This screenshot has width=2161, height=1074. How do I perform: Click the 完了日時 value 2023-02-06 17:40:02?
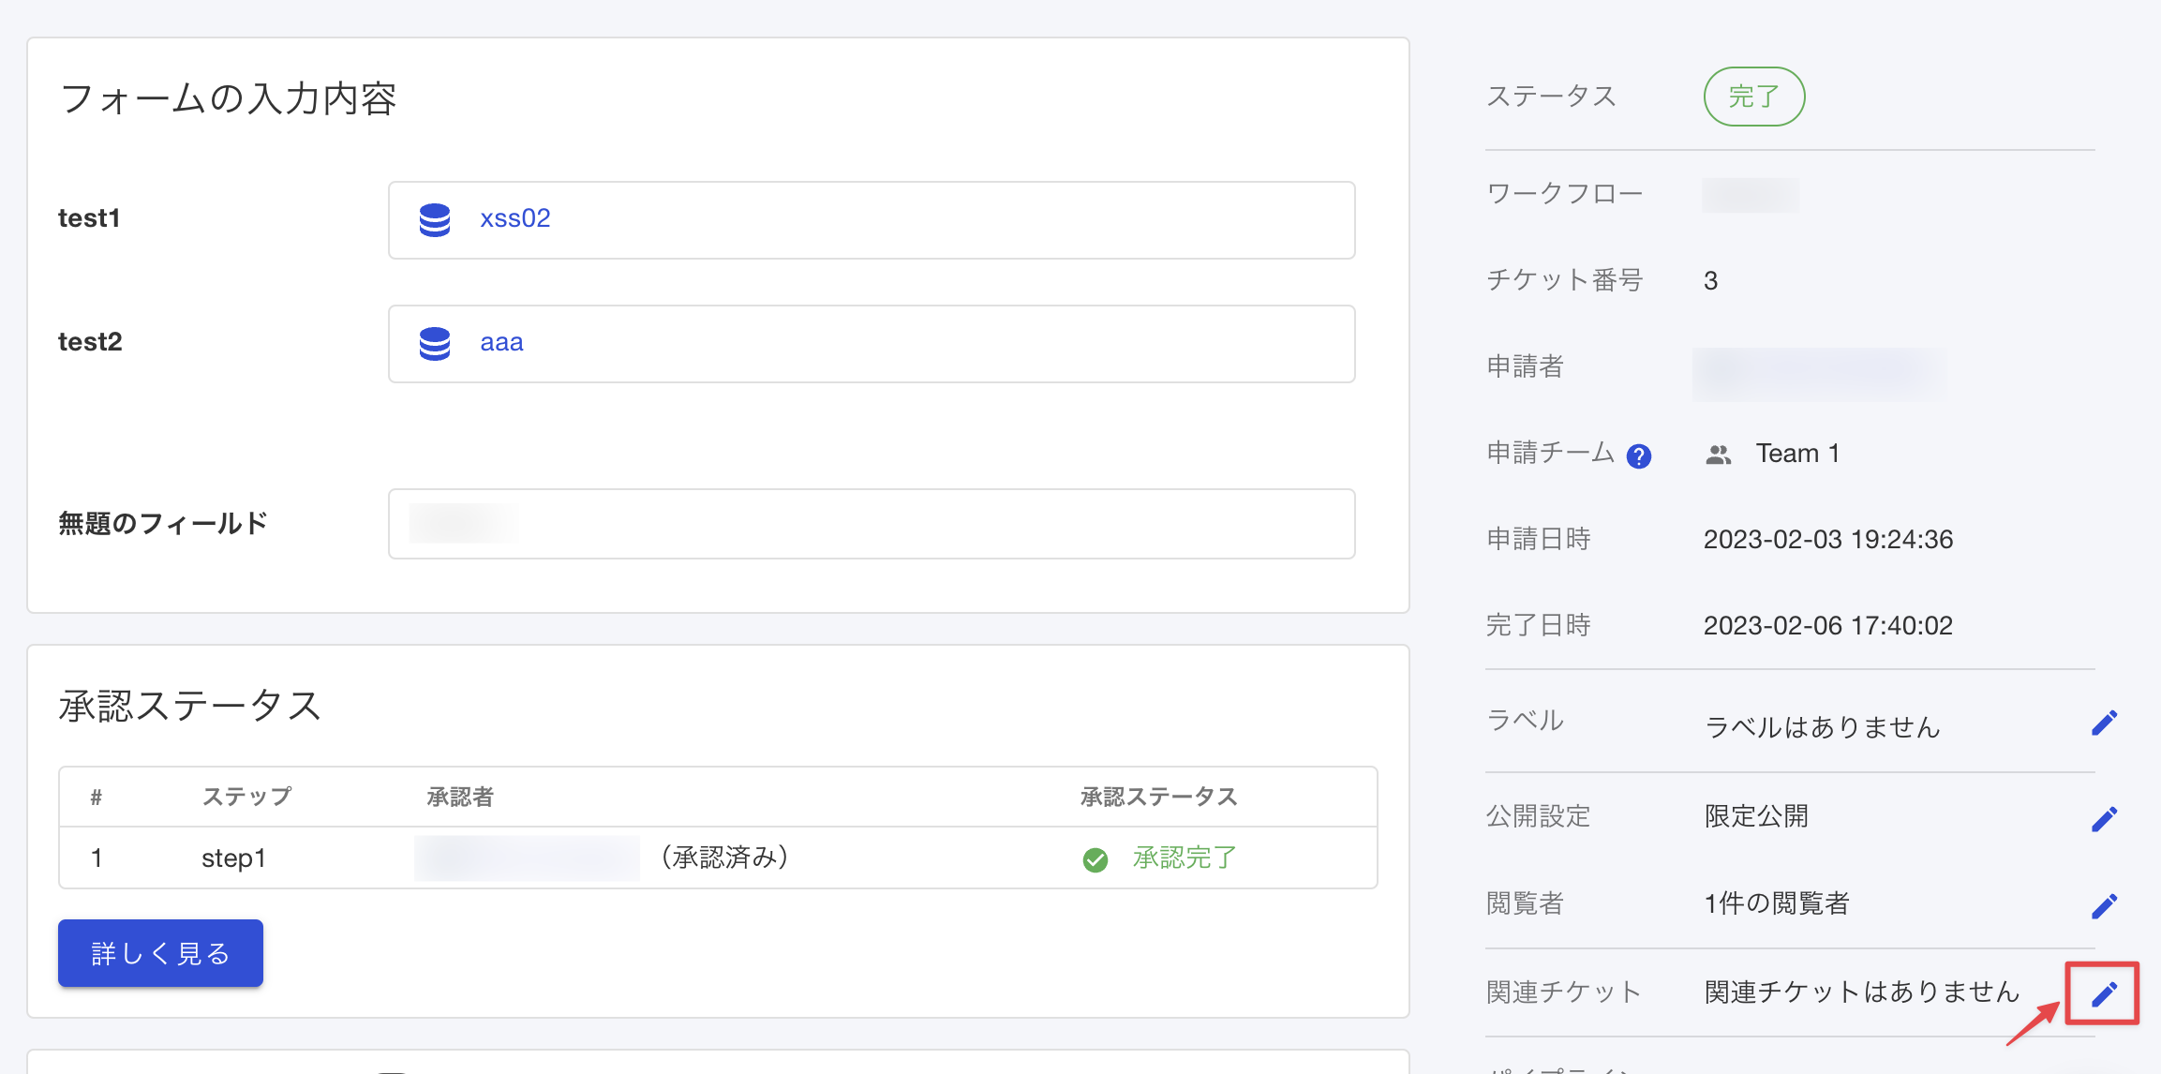(x=1827, y=626)
